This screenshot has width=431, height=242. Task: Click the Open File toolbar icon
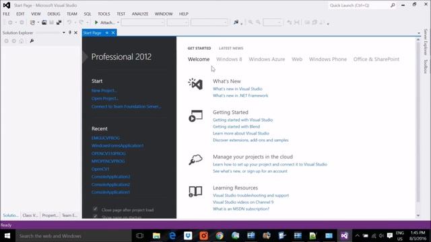pyautogui.click(x=44, y=22)
